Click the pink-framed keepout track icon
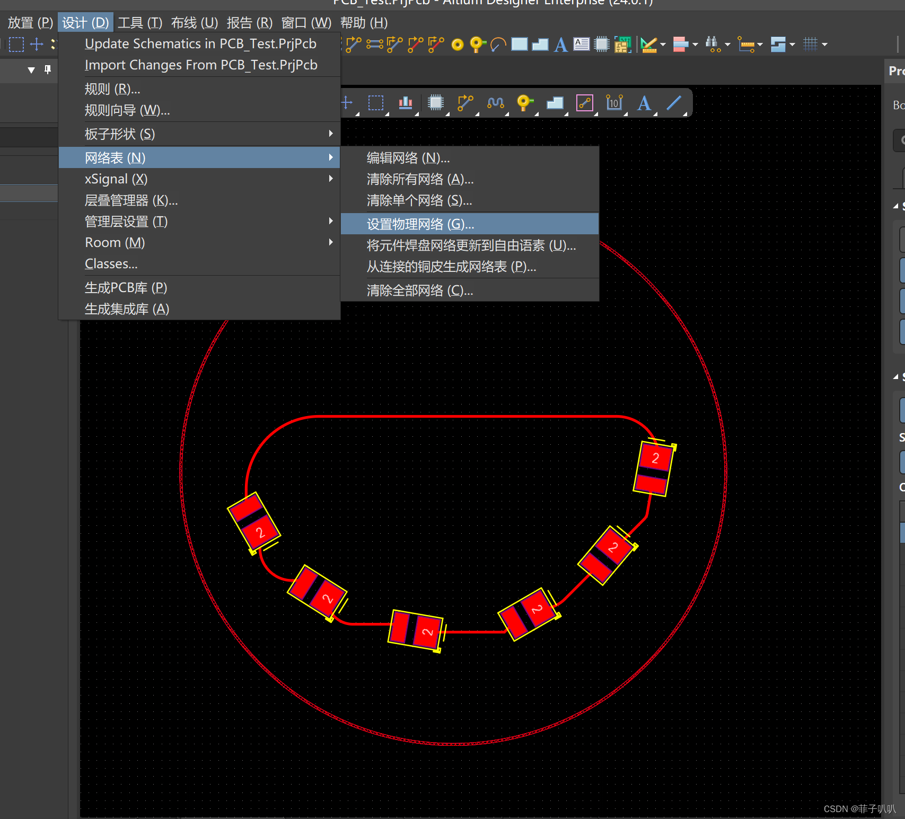This screenshot has width=905, height=819. (585, 103)
